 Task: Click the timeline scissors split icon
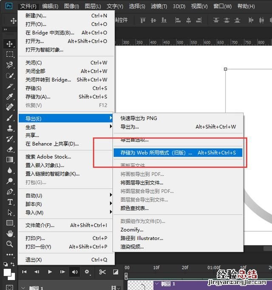click(x=102, y=272)
